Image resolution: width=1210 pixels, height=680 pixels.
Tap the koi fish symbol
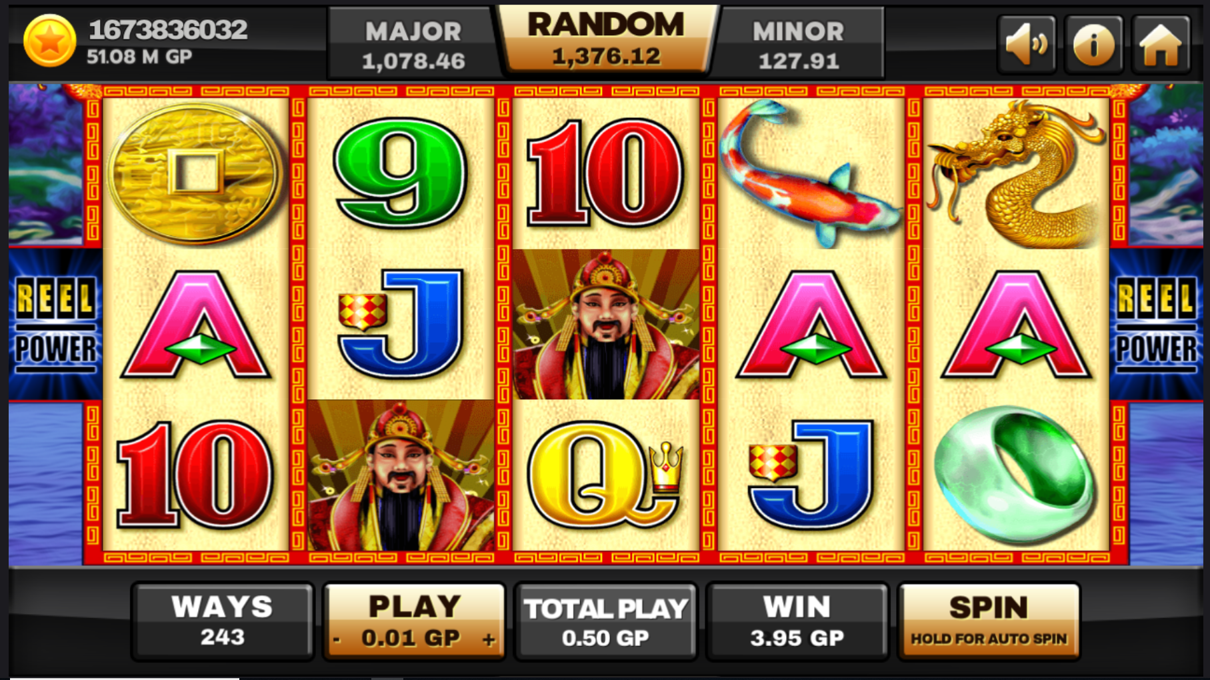tap(810, 173)
